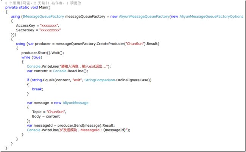Click "Result" after the Send call

click(x=108, y=126)
